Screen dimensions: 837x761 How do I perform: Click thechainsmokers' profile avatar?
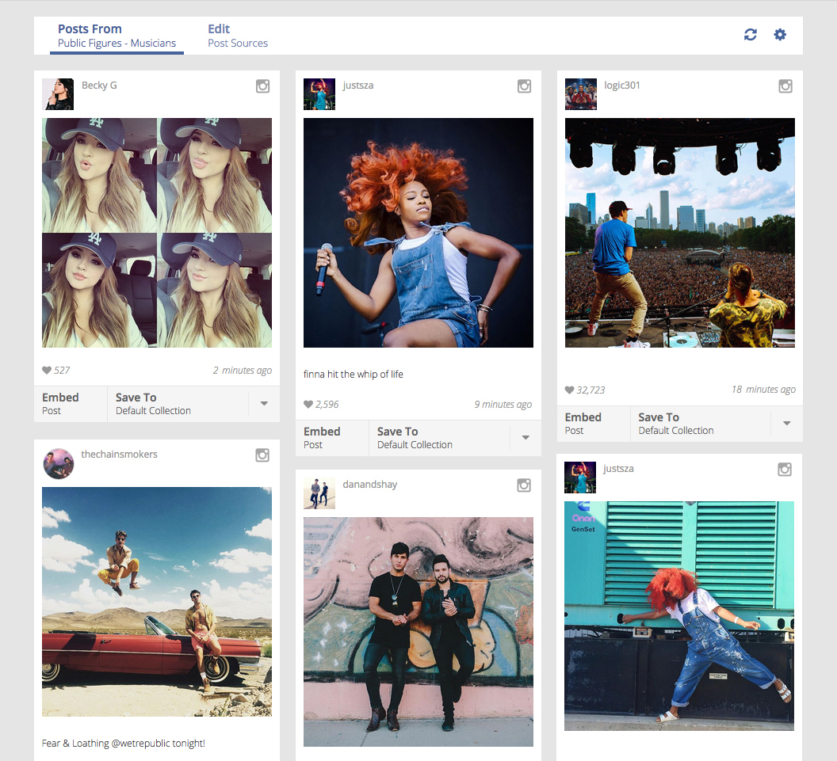[58, 464]
